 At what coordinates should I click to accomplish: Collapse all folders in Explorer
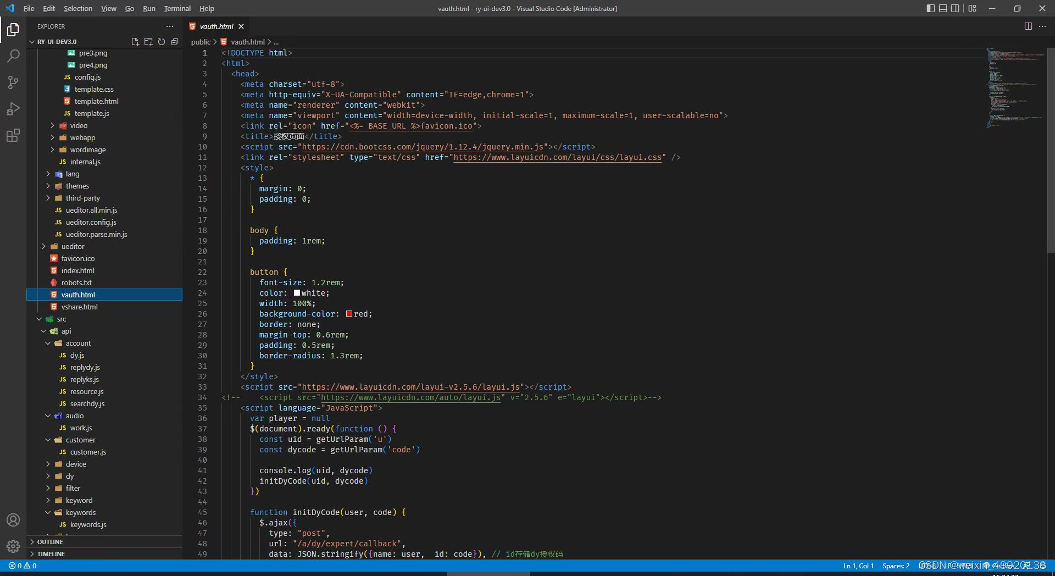pos(175,42)
